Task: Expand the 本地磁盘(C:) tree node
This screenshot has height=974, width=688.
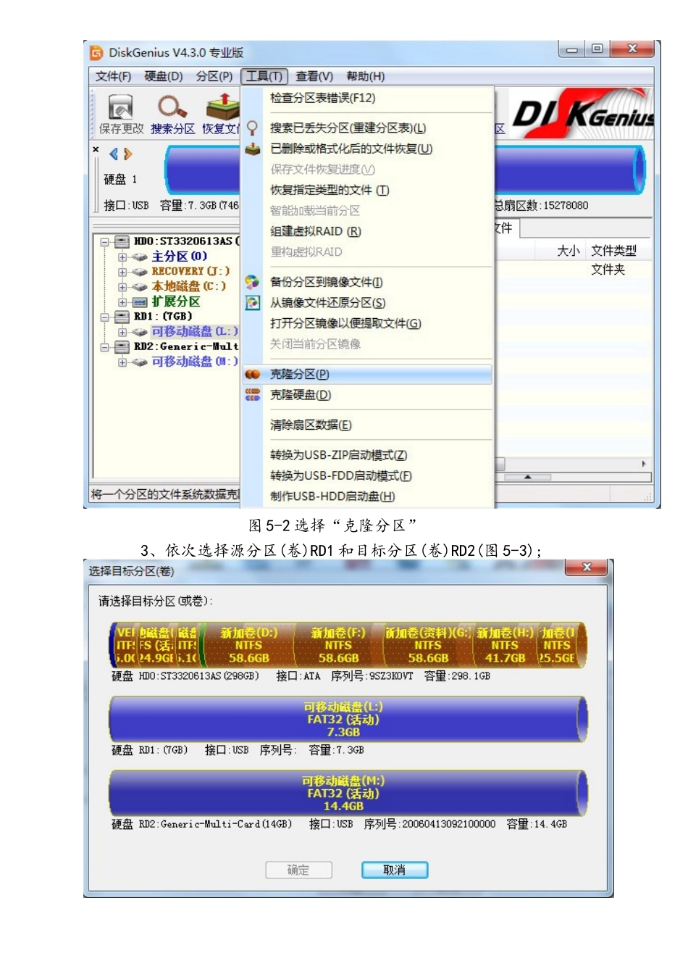Action: [122, 287]
